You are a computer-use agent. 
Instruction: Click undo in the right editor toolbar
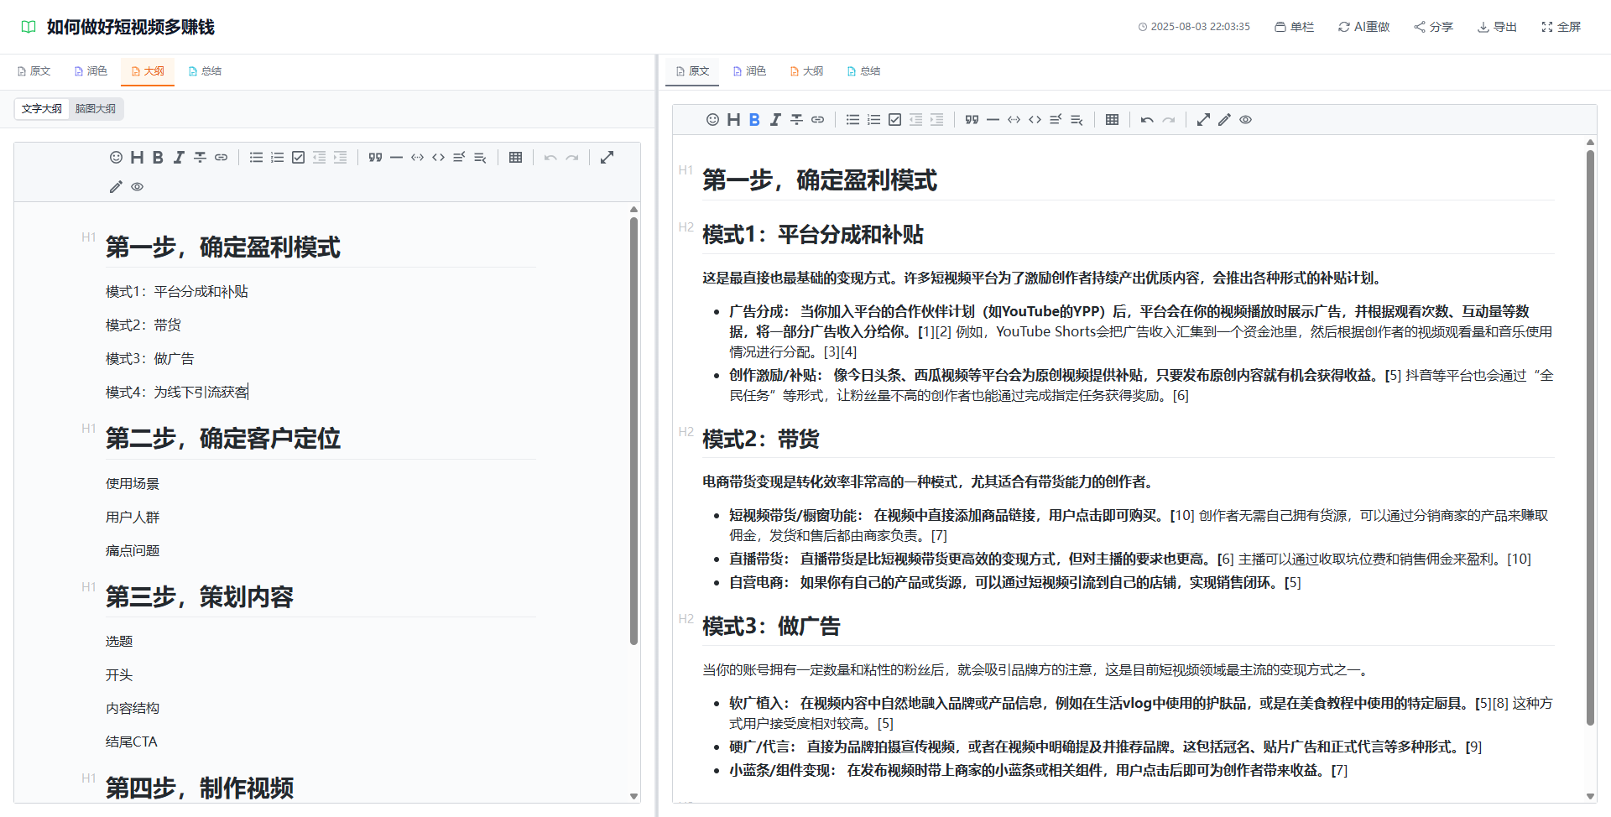pos(1147,120)
